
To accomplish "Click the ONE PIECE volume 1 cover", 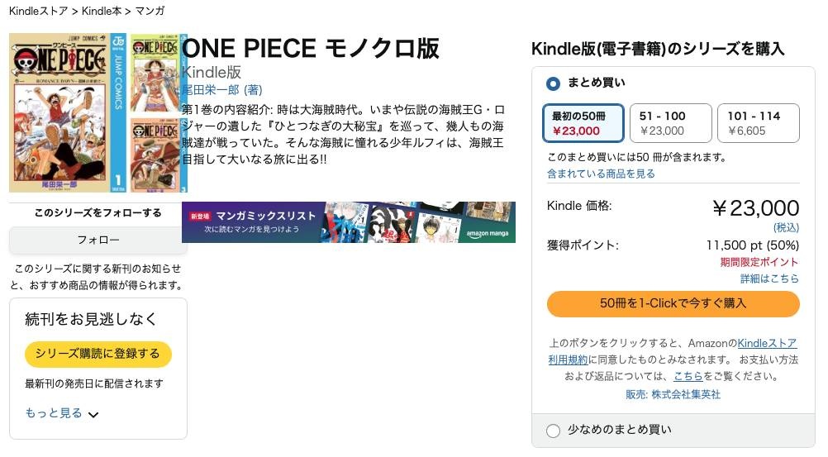I will (x=69, y=112).
